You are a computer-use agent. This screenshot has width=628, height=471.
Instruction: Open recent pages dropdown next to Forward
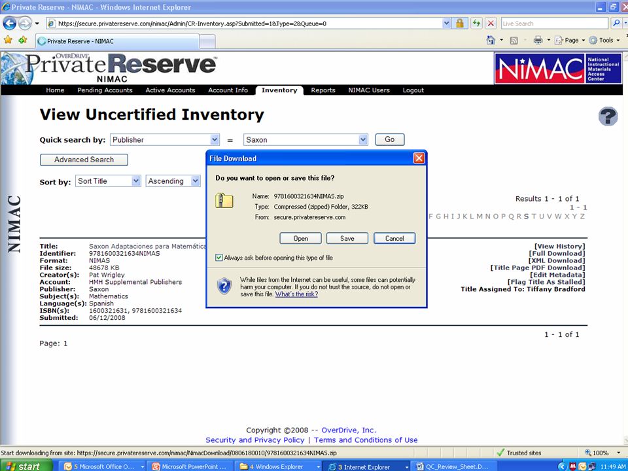coord(37,24)
